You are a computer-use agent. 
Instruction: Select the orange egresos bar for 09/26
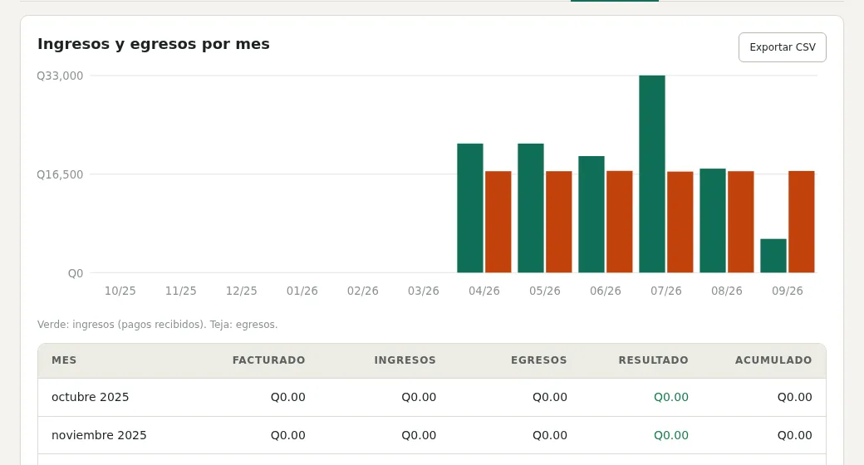click(801, 222)
